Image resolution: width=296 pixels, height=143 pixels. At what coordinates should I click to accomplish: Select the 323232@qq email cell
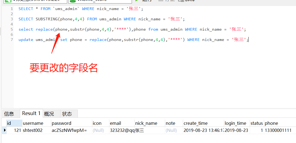tap(122, 130)
